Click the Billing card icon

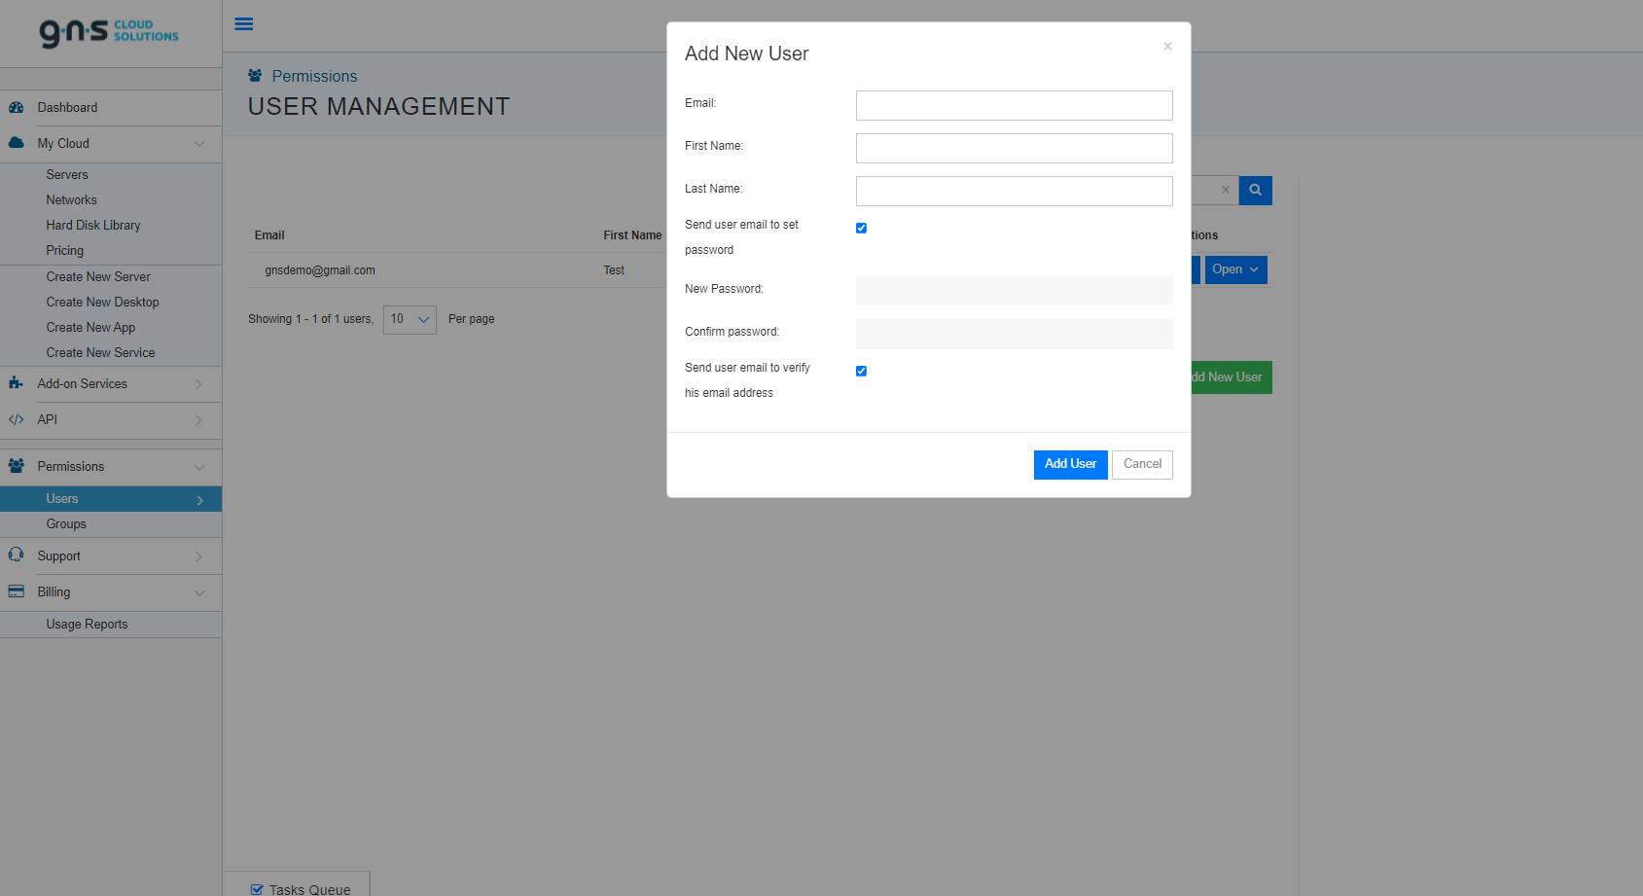click(17, 591)
